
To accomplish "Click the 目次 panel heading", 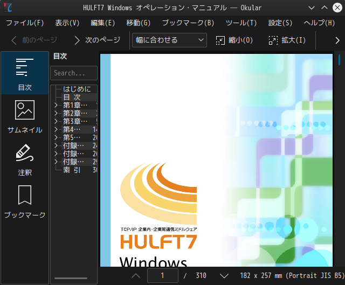I will (x=60, y=56).
